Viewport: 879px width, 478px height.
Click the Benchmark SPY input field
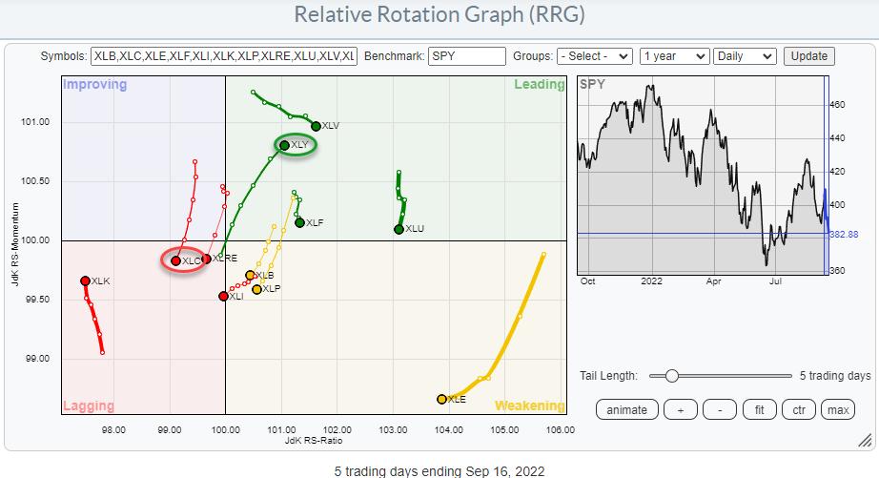pyautogui.click(x=467, y=56)
